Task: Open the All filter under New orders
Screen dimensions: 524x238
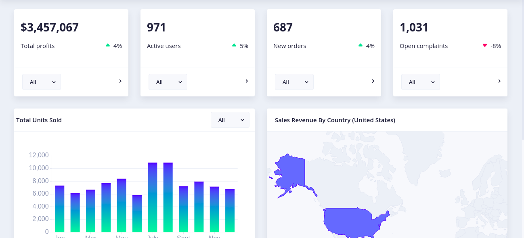Action: [294, 82]
